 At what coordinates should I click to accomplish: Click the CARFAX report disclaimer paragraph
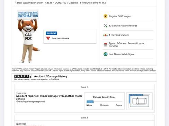(84, 70)
